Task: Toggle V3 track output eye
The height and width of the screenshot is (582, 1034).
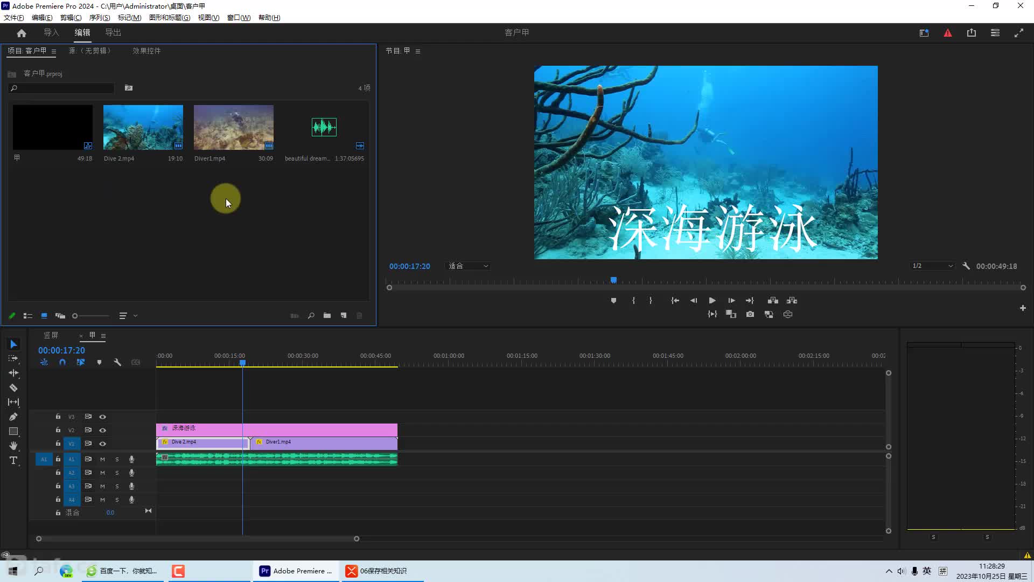Action: point(102,417)
